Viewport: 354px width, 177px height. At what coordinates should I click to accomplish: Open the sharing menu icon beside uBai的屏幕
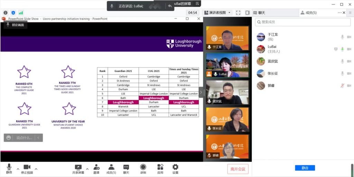pos(197,3)
